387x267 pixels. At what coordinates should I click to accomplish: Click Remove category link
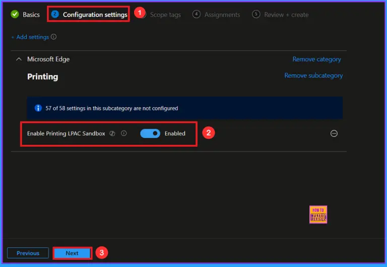click(x=316, y=59)
